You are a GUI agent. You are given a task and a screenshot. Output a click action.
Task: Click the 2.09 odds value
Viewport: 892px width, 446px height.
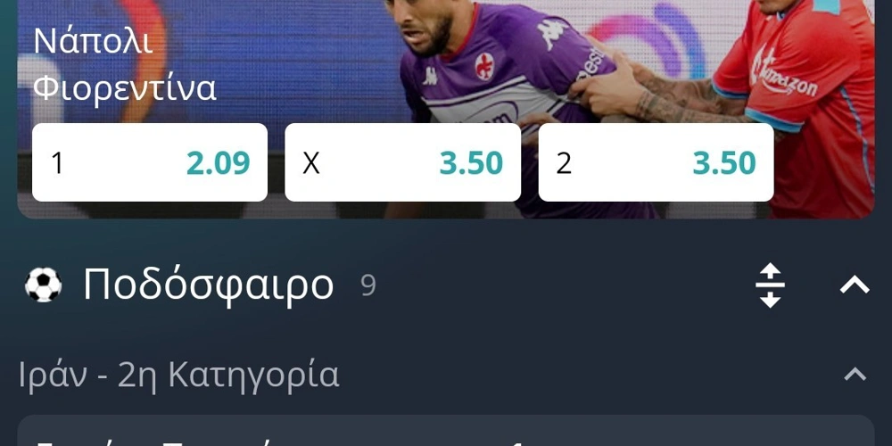(x=219, y=163)
